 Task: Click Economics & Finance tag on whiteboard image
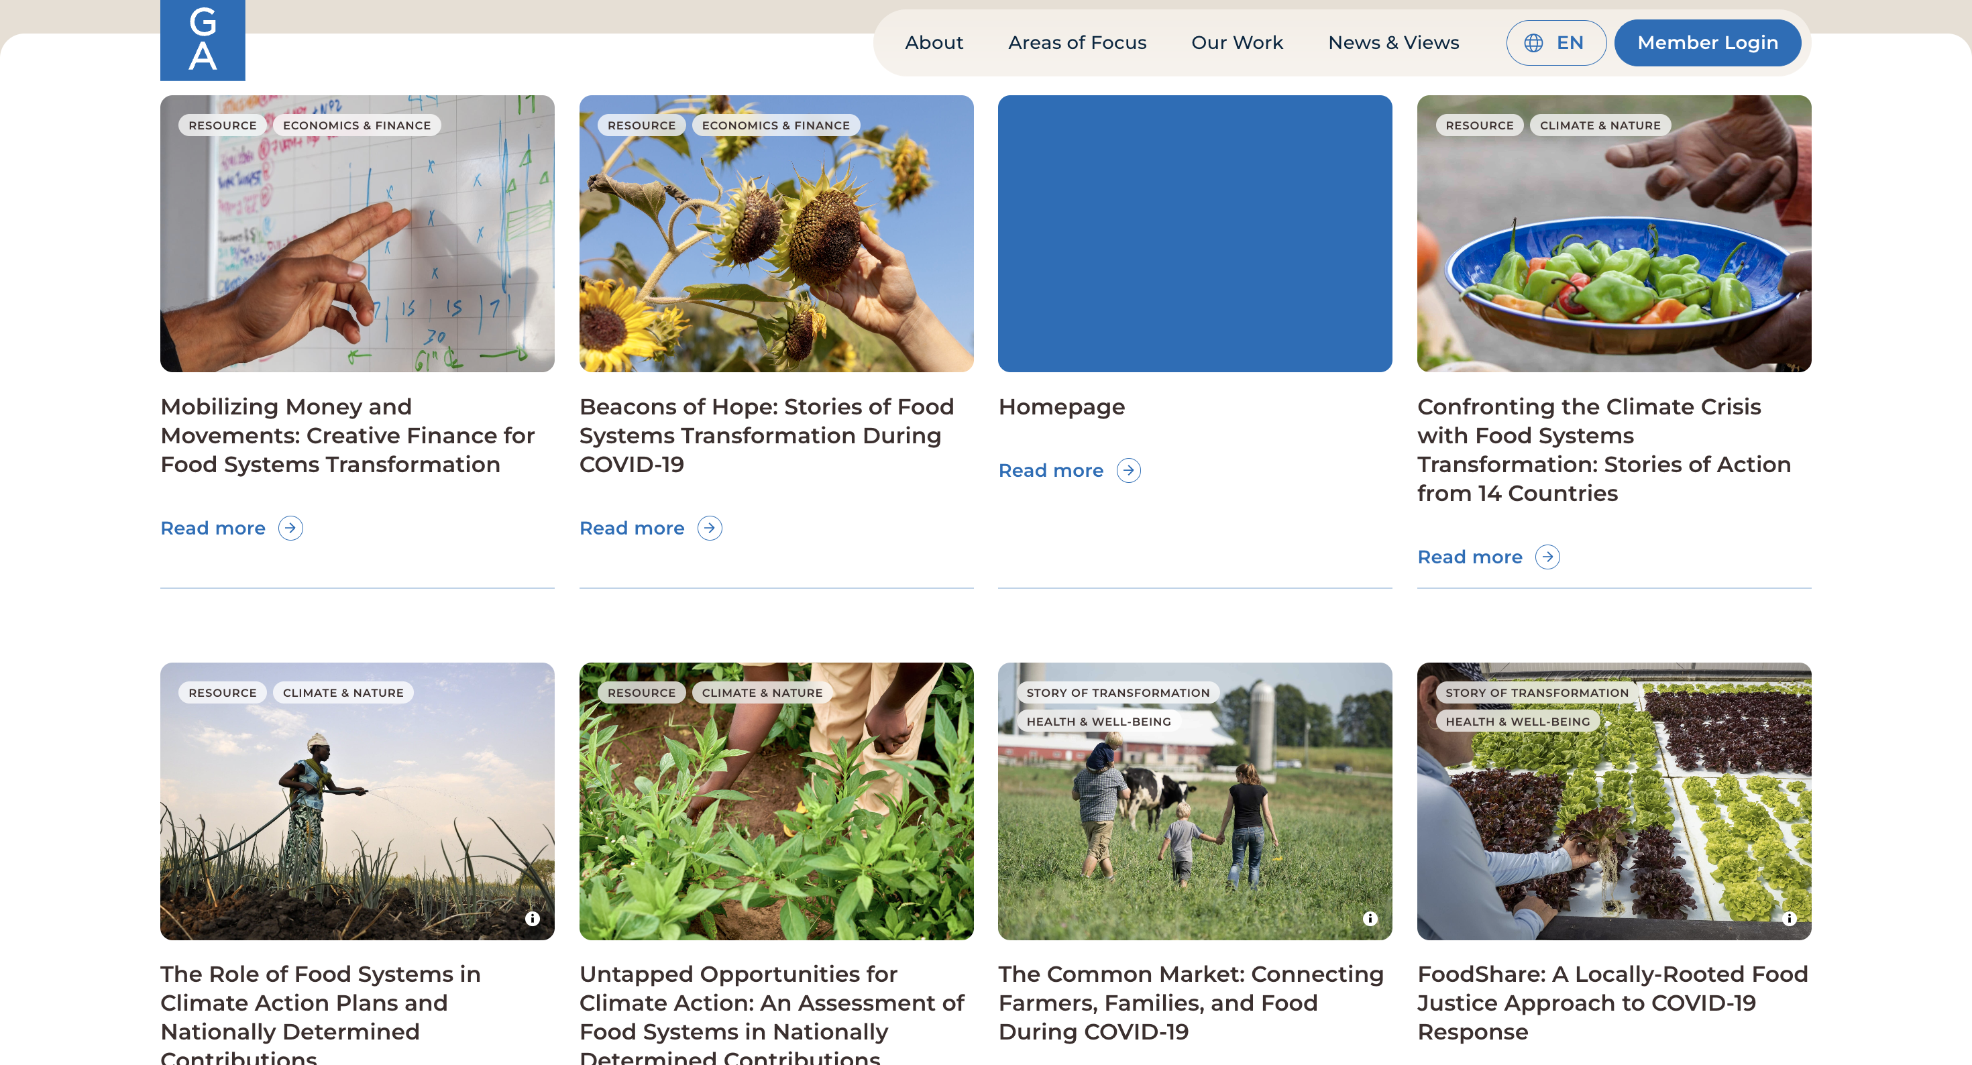(x=356, y=125)
